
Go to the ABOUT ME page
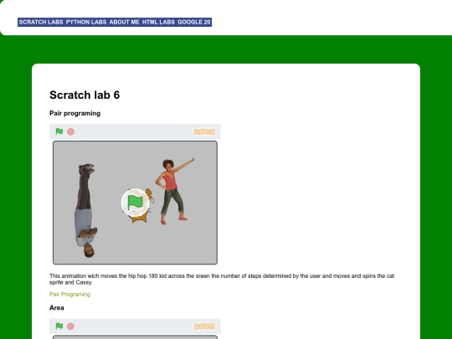pyautogui.click(x=124, y=23)
